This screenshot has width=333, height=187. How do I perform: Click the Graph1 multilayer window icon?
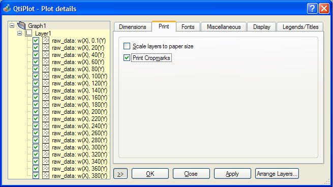point(21,25)
